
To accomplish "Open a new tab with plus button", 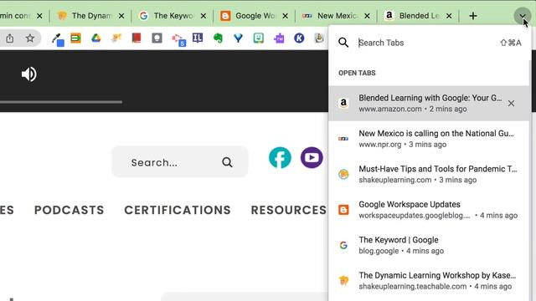I will pos(473,16).
